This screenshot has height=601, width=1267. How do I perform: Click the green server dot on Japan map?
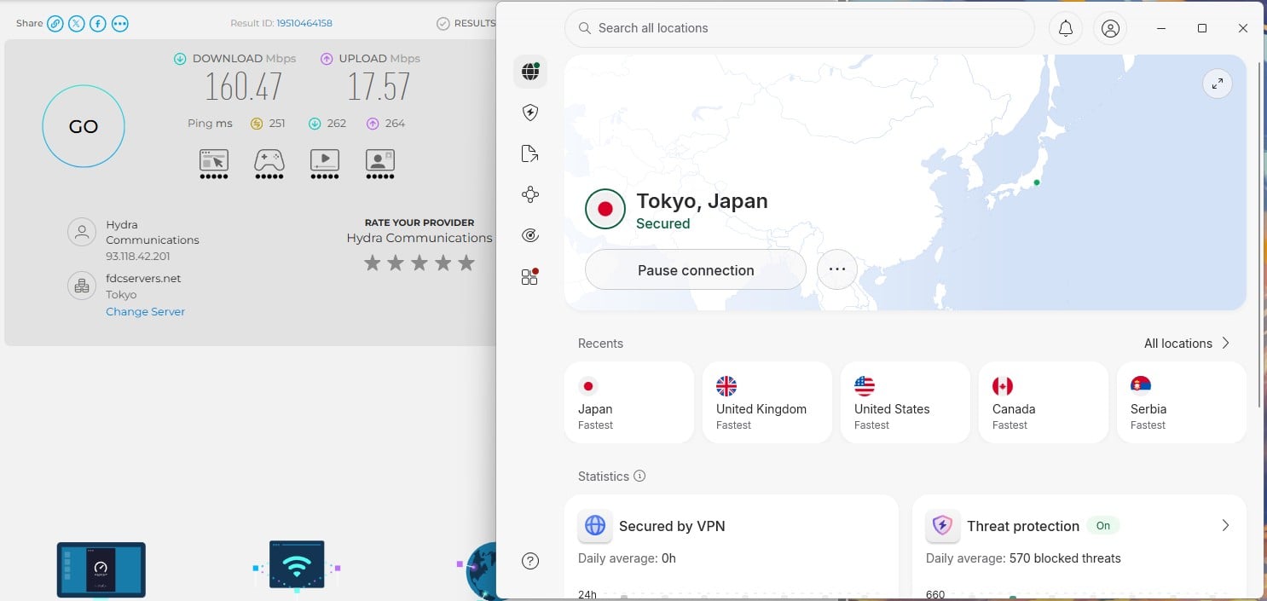click(x=1037, y=182)
